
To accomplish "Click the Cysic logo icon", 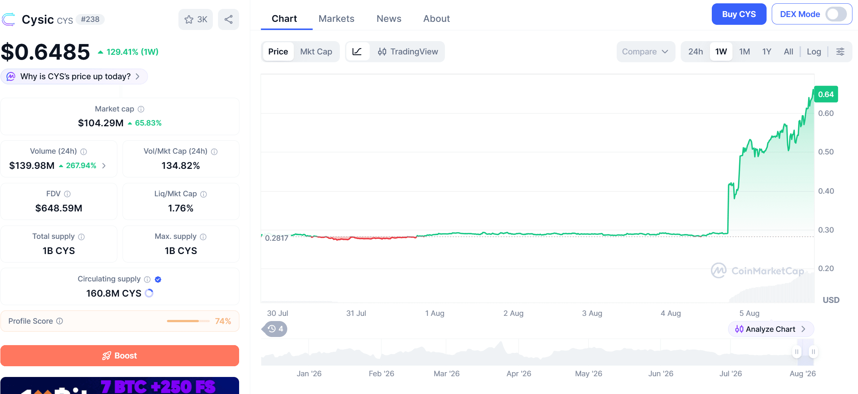I will [x=9, y=19].
